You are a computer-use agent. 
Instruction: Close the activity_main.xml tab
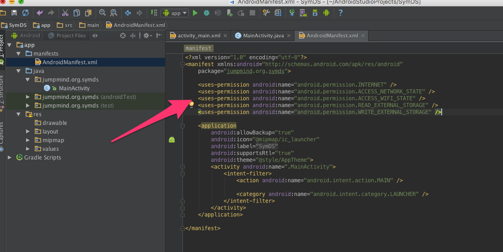coord(225,36)
